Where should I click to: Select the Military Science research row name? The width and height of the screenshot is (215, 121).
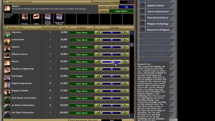(x=19, y=54)
